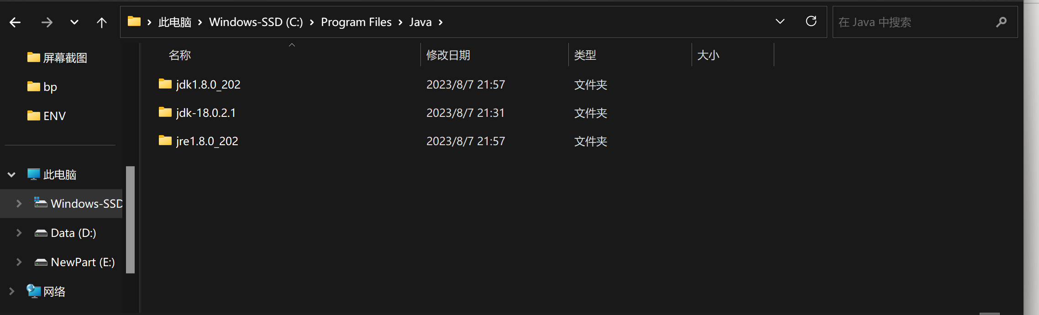The image size is (1039, 315).
Task: Click the search magnifier icon
Action: click(x=1002, y=21)
